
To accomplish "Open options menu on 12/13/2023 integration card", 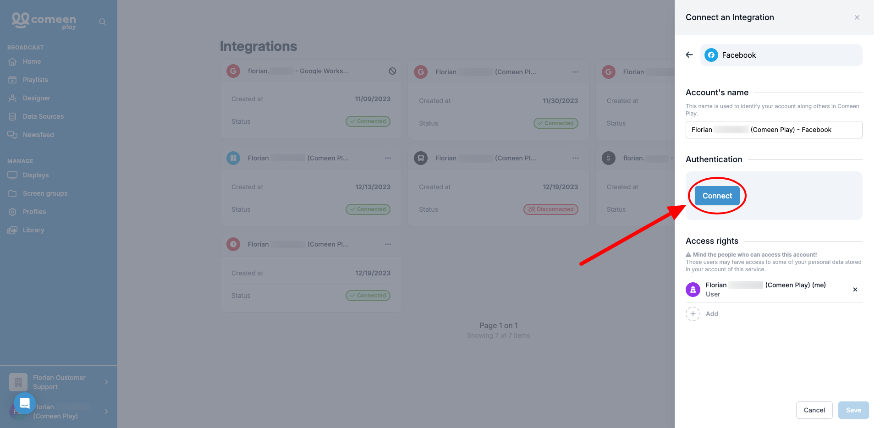I will [x=388, y=158].
